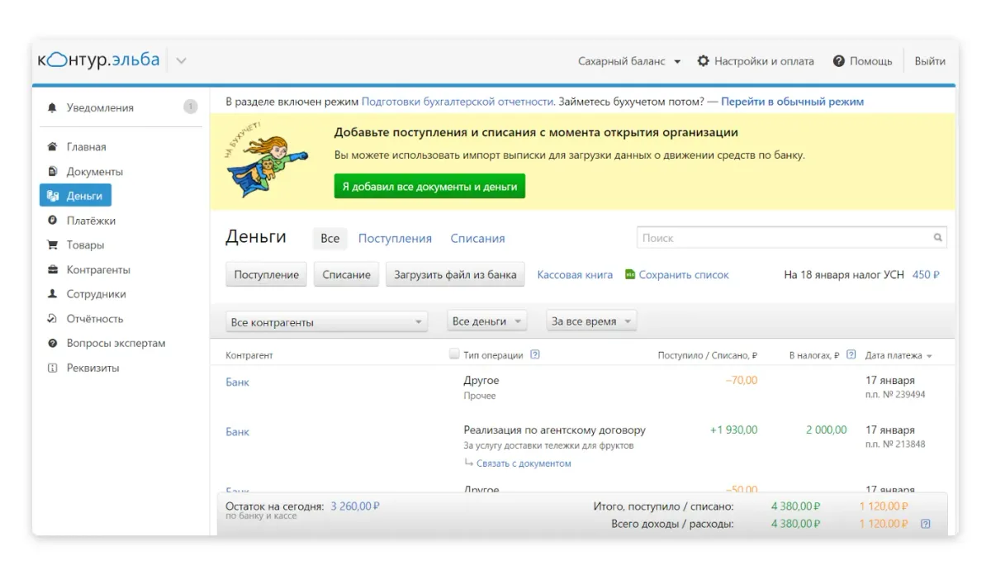Click the bell icon next to Уведомления
The width and height of the screenshot is (991, 575).
53,108
